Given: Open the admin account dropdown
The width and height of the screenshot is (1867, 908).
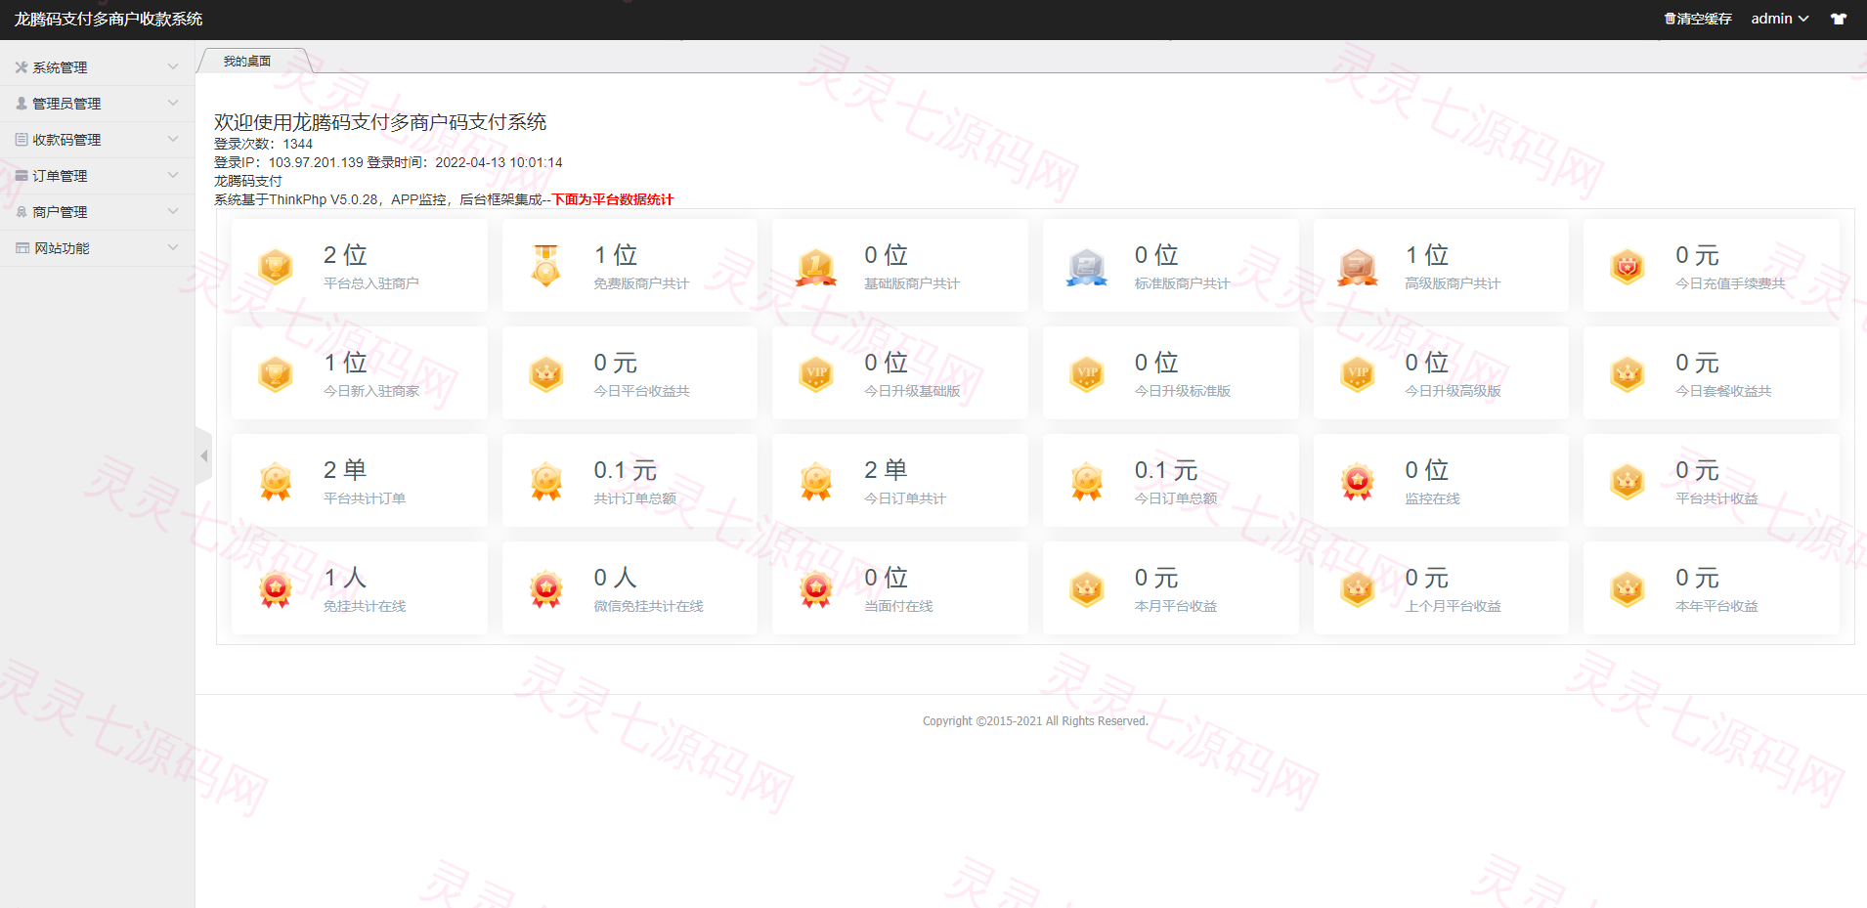Looking at the screenshot, I should (1779, 19).
